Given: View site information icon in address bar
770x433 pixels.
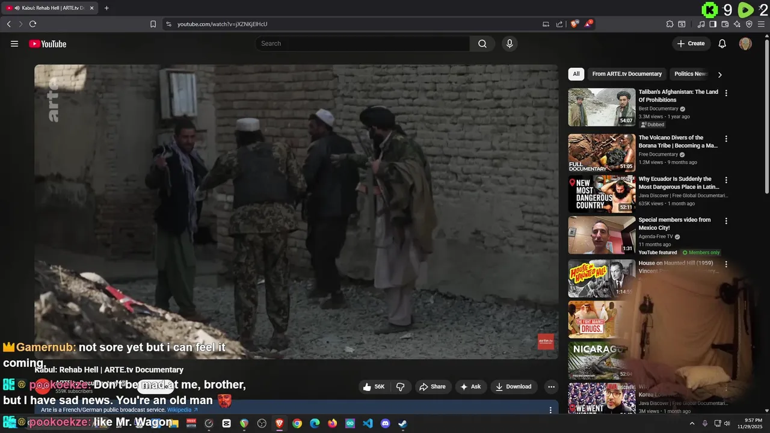Looking at the screenshot, I should 168,24.
